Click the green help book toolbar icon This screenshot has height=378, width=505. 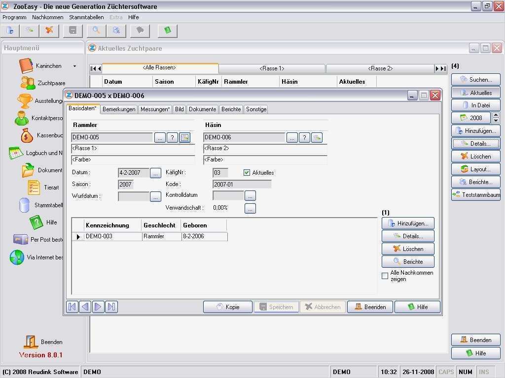(x=168, y=31)
